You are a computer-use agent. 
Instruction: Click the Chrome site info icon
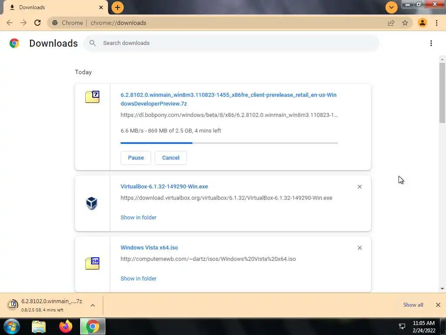click(x=55, y=23)
